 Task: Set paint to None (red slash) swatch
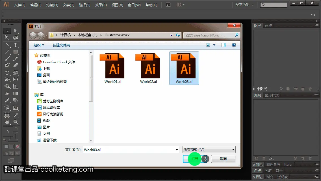[18, 146]
